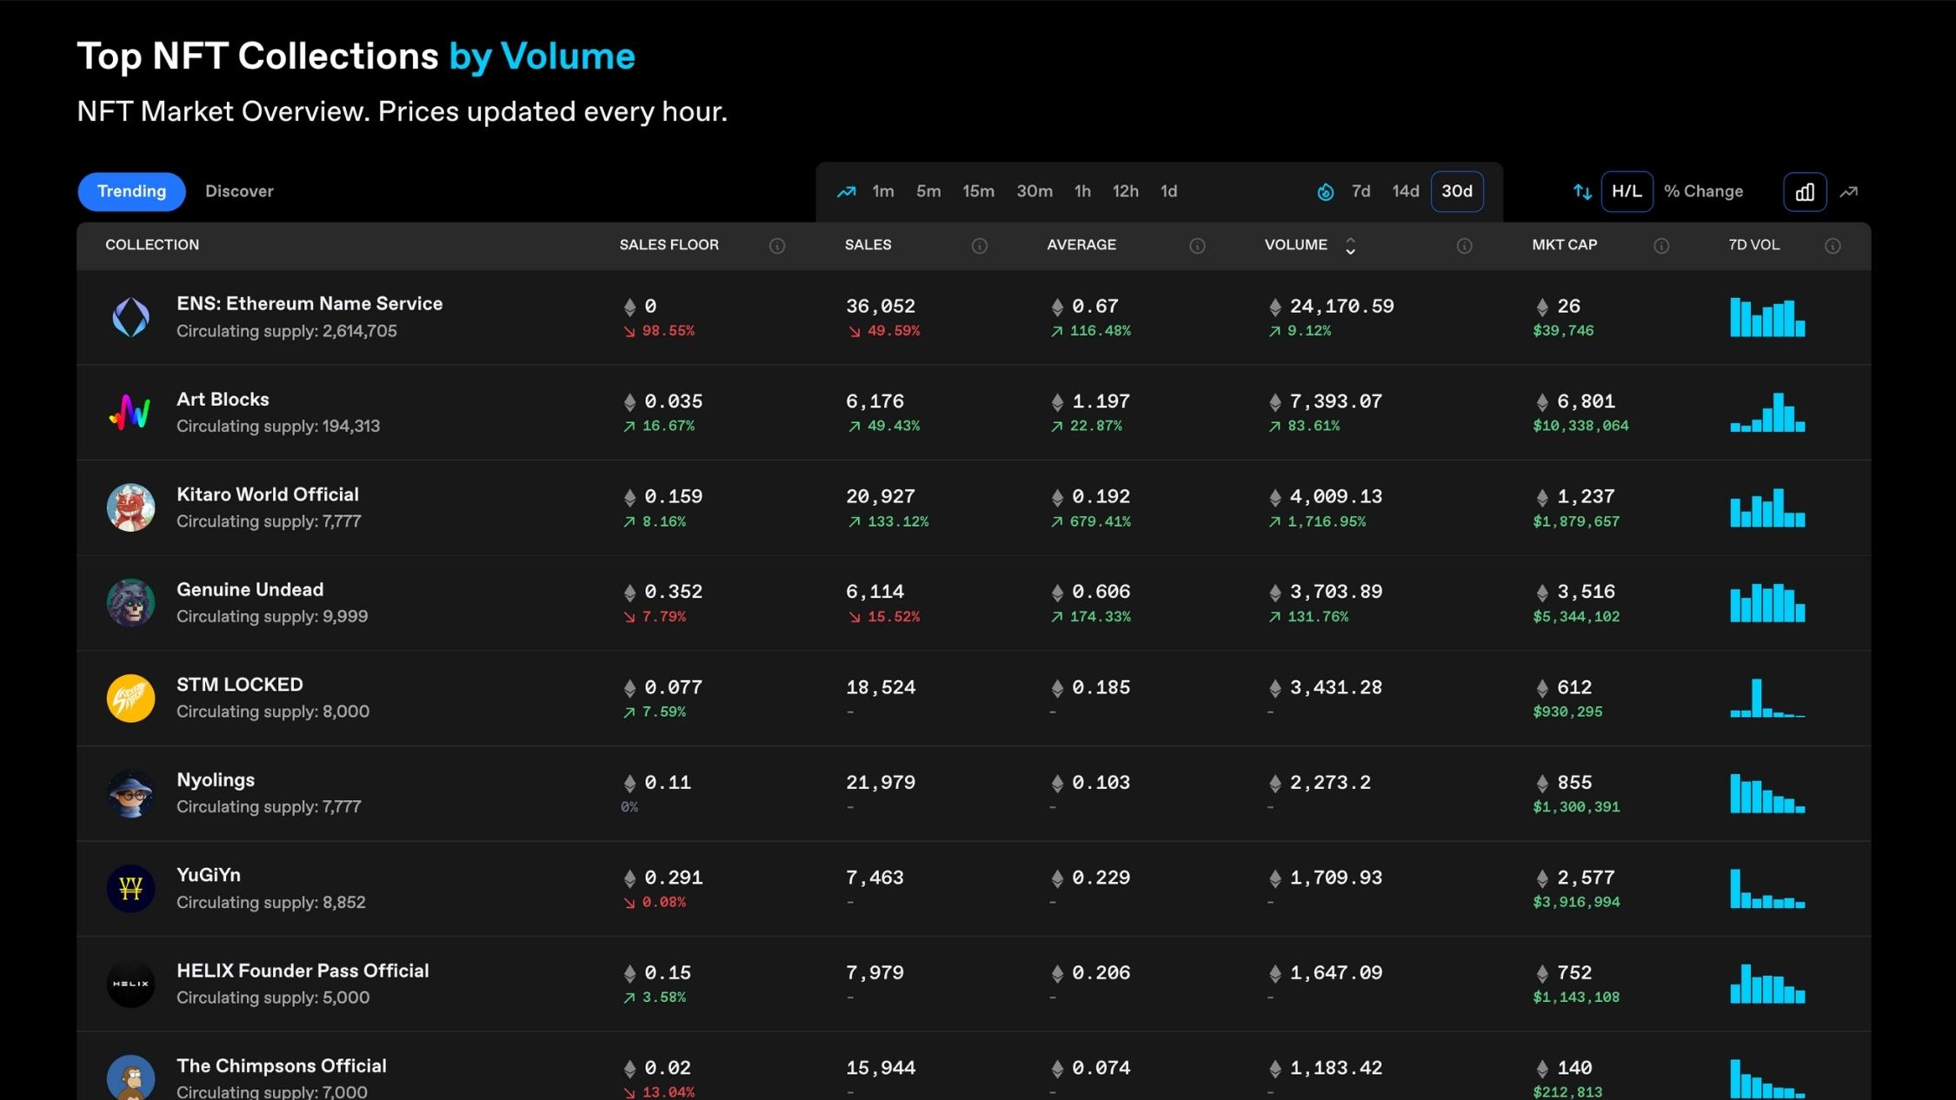
Task: Click the Sales column info icon
Action: click(979, 246)
